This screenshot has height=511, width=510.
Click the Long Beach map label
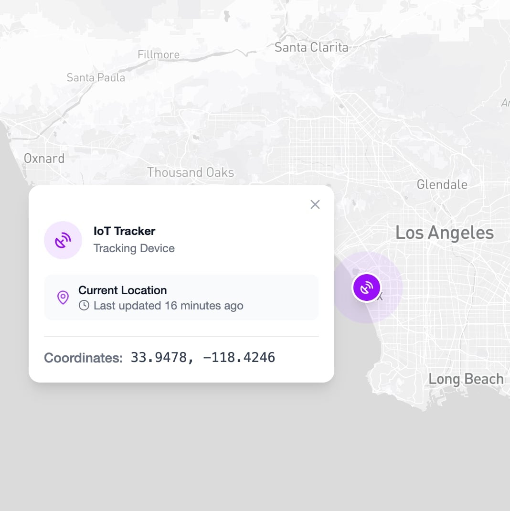click(x=467, y=379)
